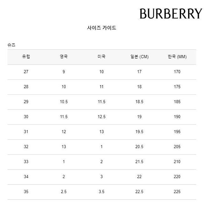Viewport: 204px width, 204px height.
Task: Select the Japan 22.5 cm cell
Action: pos(139,192)
